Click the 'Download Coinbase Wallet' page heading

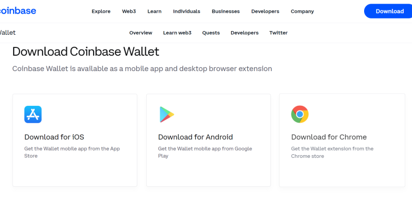(x=86, y=52)
